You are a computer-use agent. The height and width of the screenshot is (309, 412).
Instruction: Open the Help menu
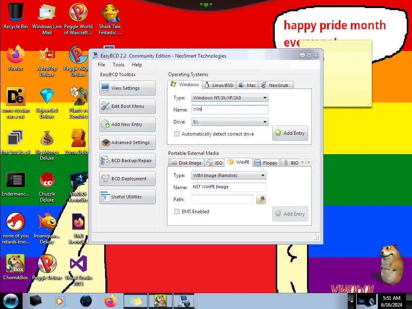click(x=137, y=65)
